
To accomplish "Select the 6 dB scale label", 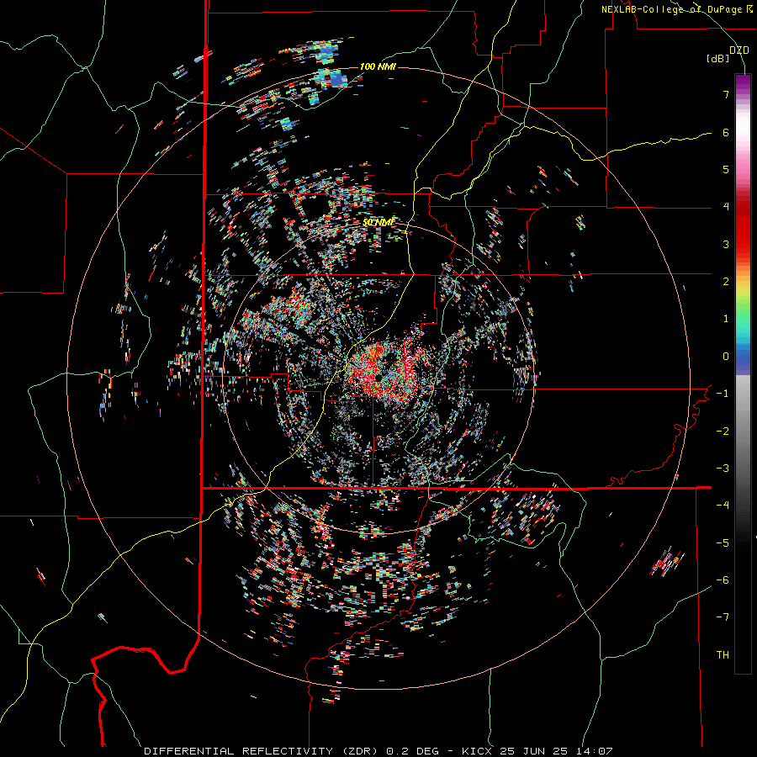I will point(726,132).
